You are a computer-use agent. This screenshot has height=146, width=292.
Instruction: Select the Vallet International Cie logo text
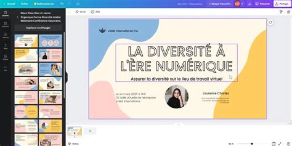tap(123, 31)
